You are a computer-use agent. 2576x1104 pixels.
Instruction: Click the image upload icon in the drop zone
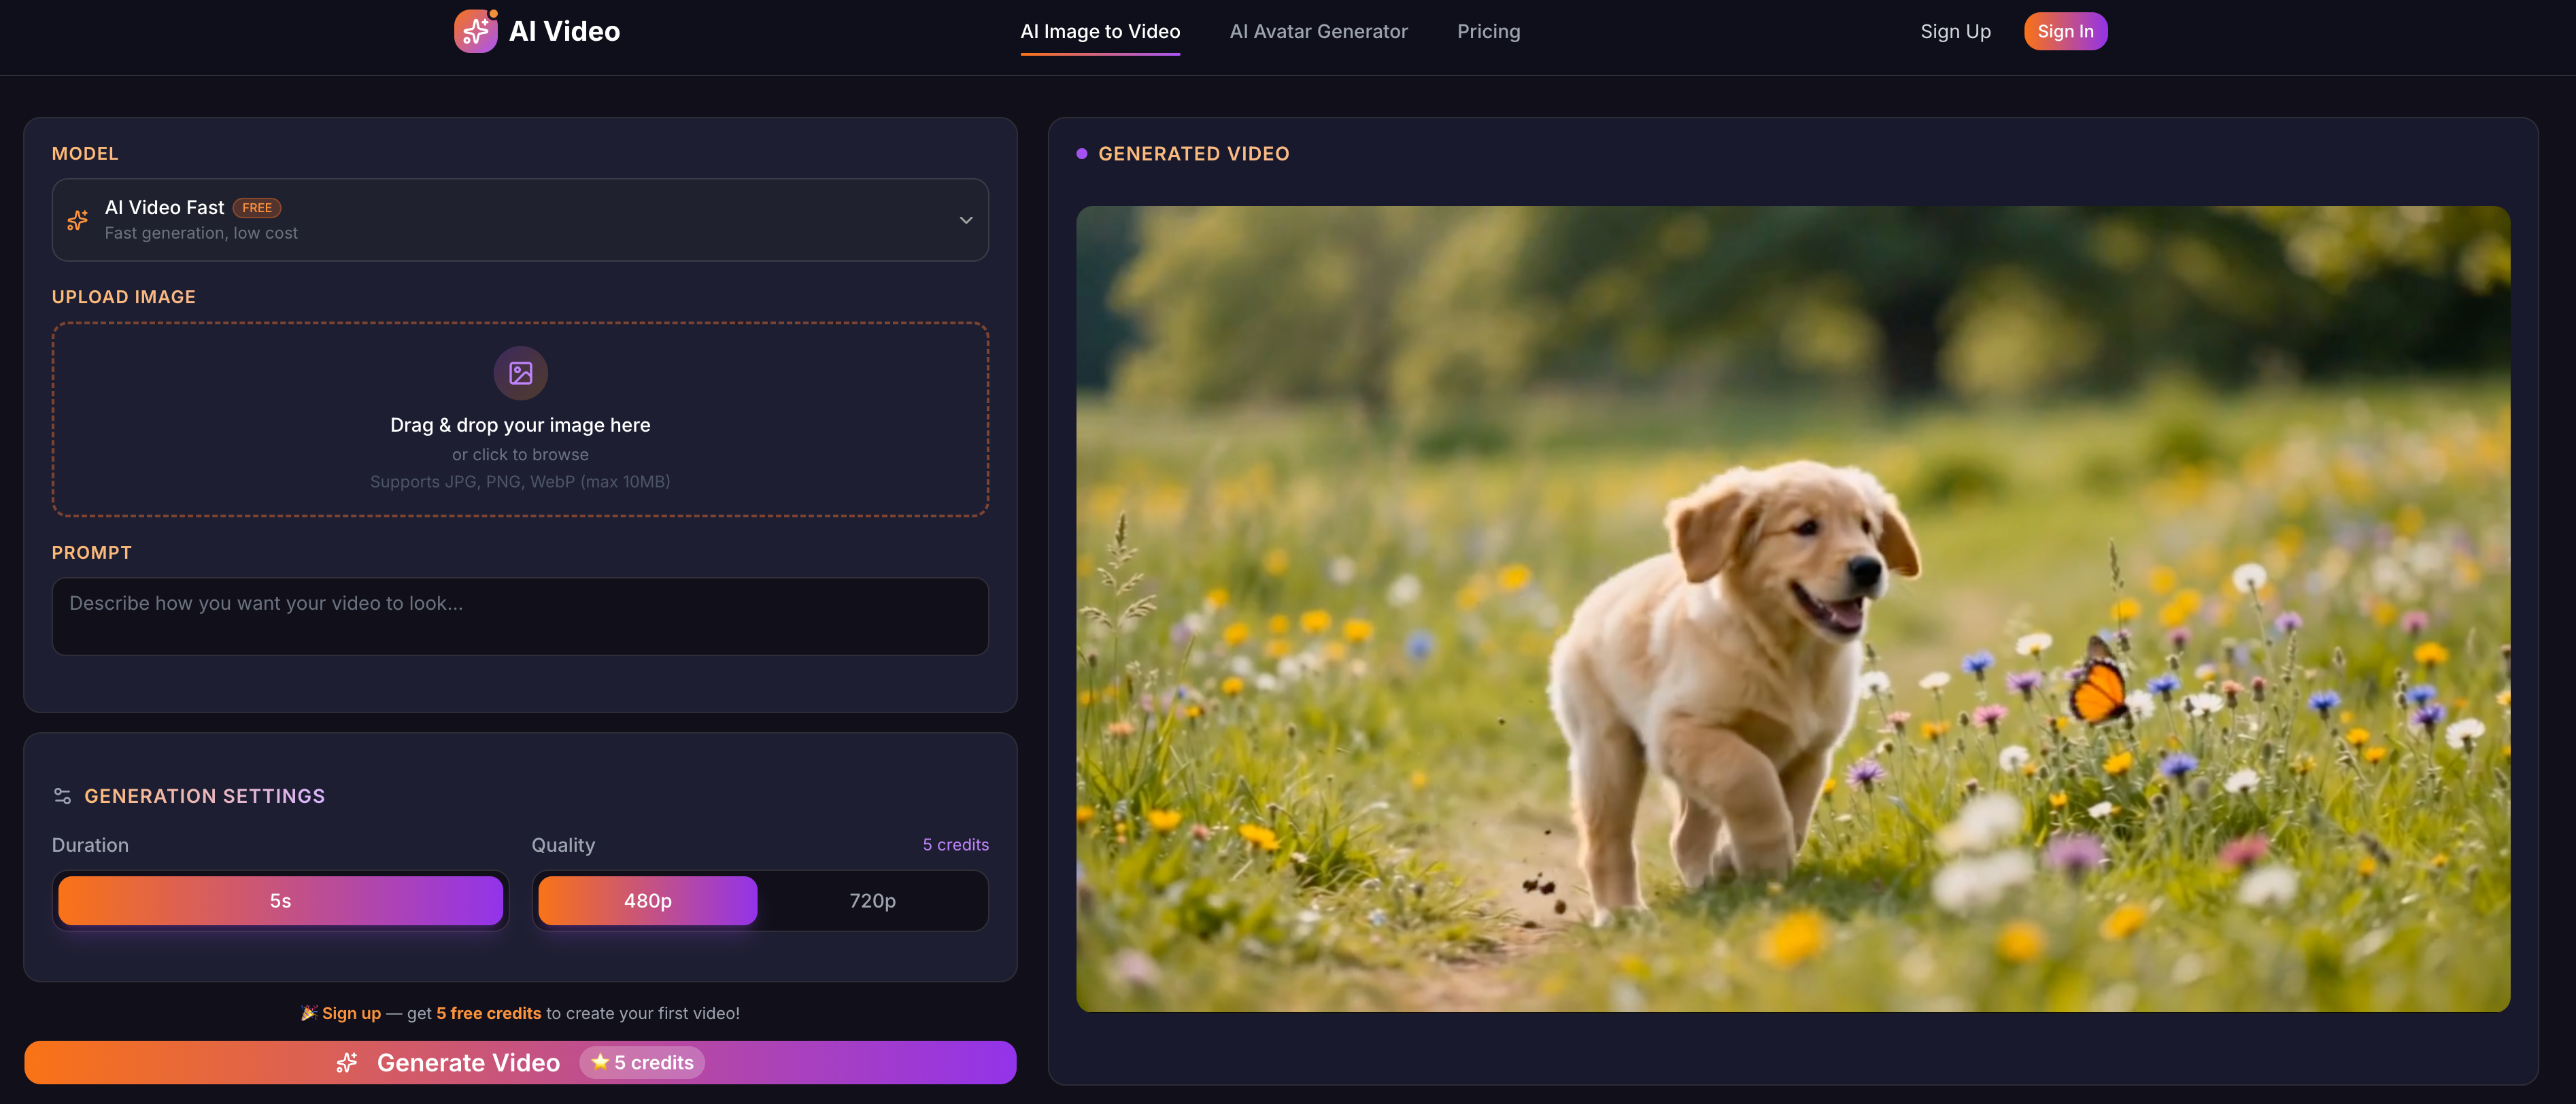point(520,373)
